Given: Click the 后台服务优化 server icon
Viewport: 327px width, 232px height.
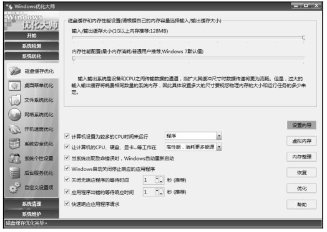Looking at the screenshot, I should point(14,173).
